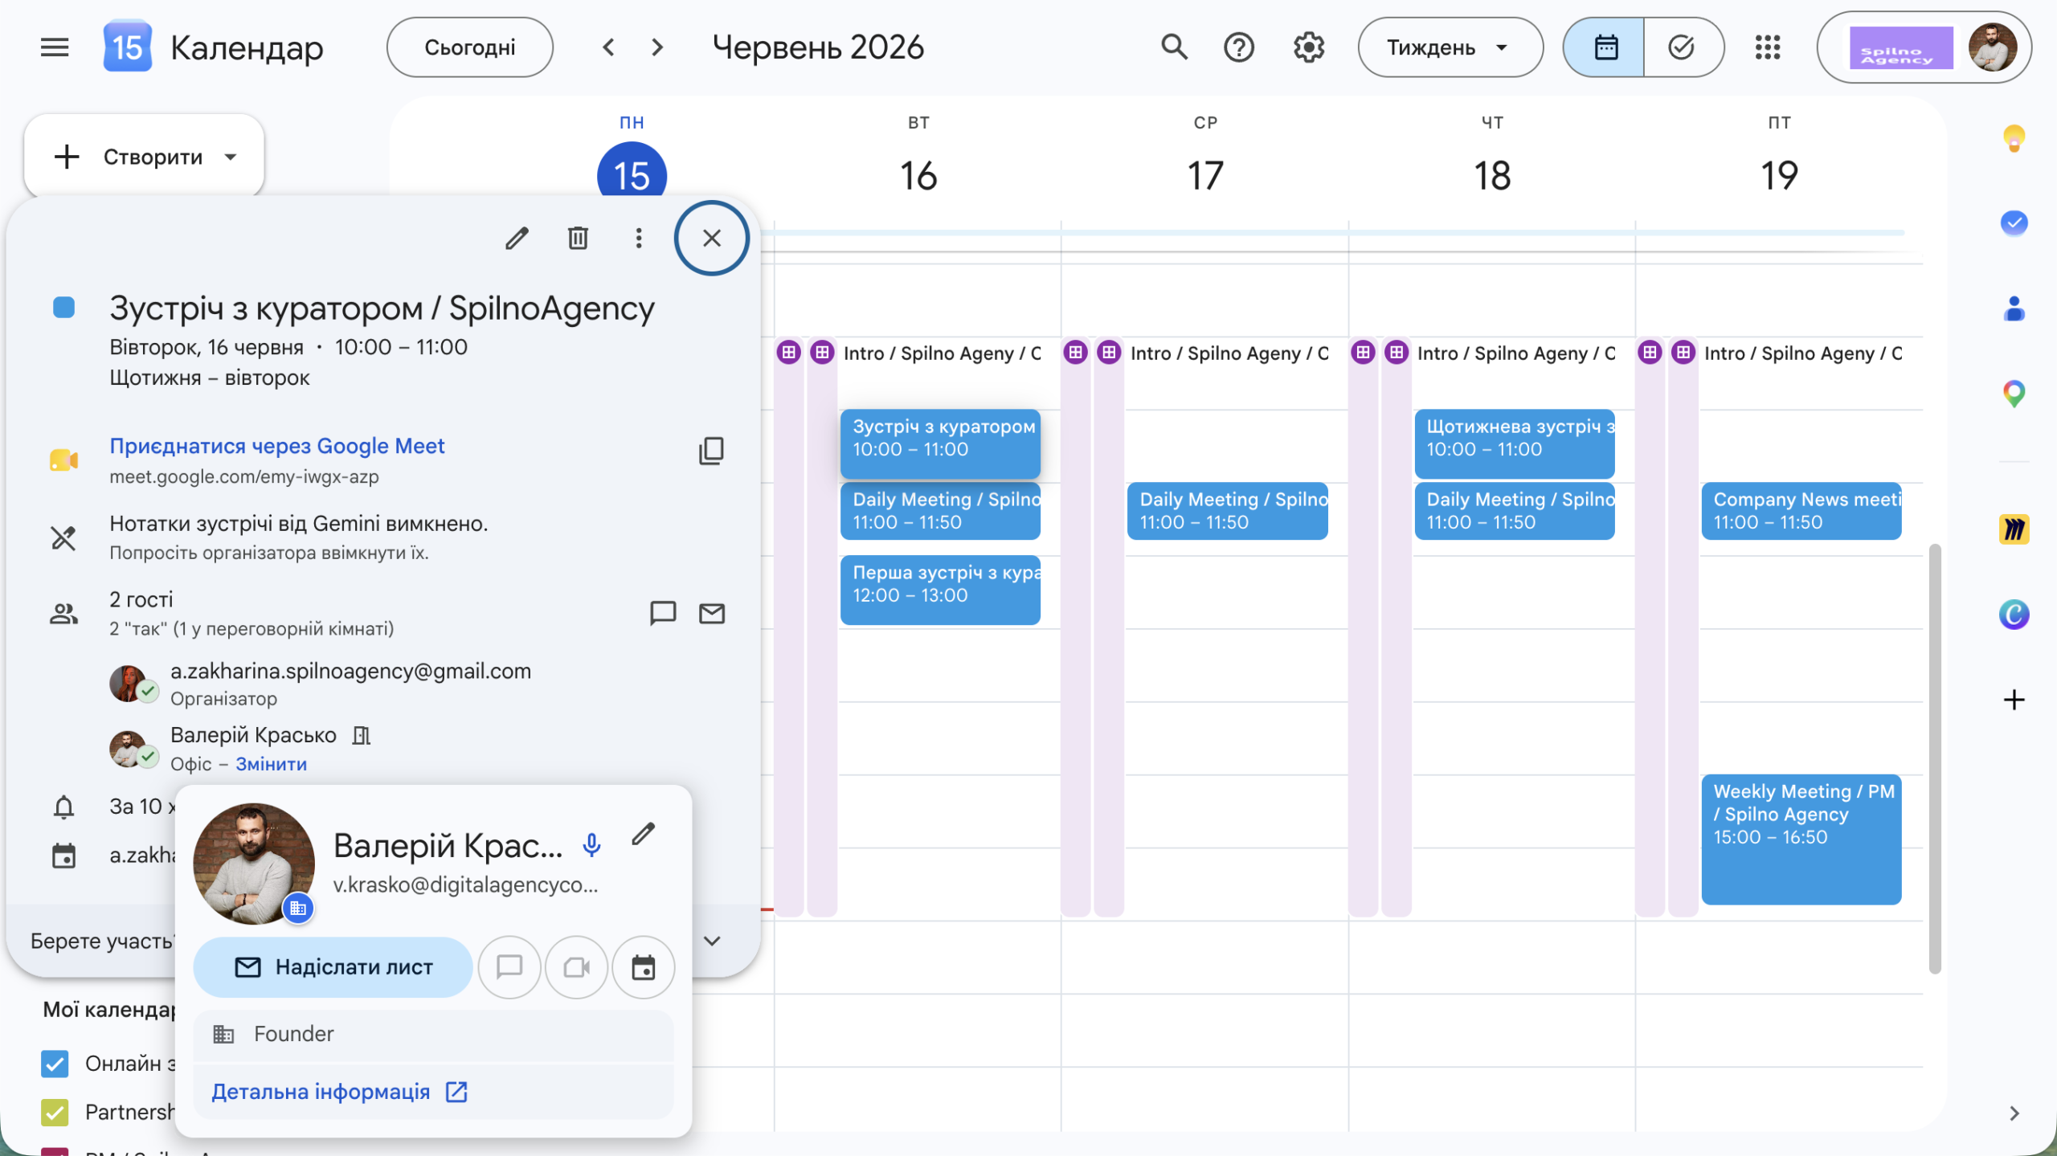Click Надіслати лист button
2057x1156 pixels.
[333, 967]
